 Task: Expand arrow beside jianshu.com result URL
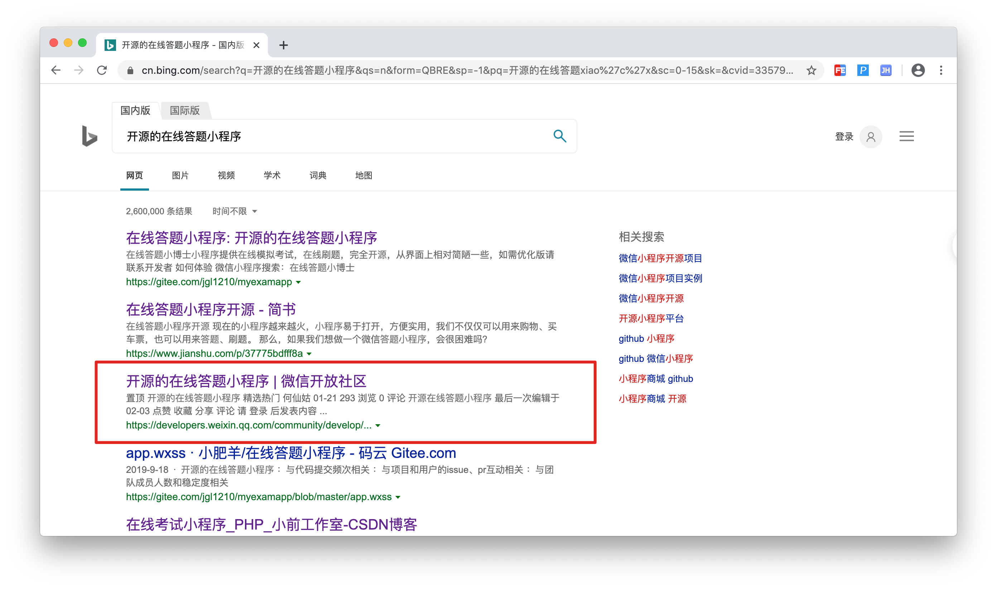pyautogui.click(x=309, y=354)
